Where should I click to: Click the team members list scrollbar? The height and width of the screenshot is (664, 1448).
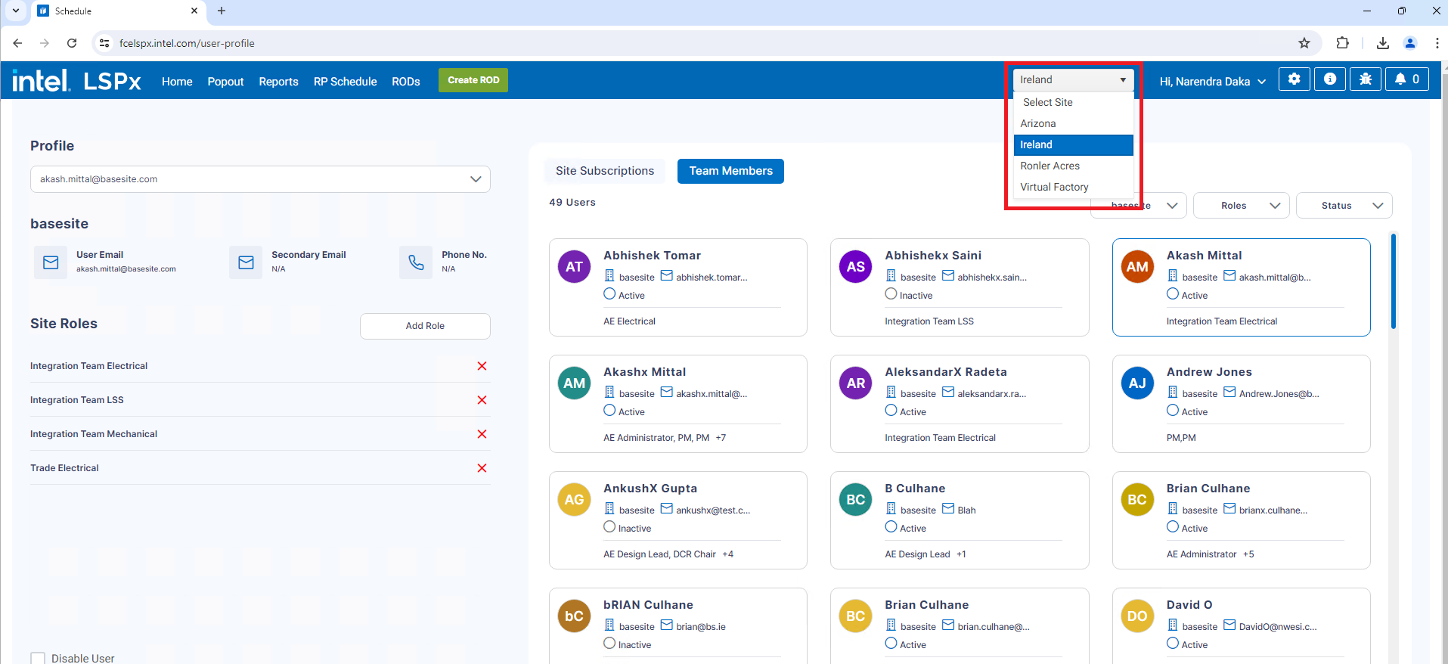(1393, 281)
